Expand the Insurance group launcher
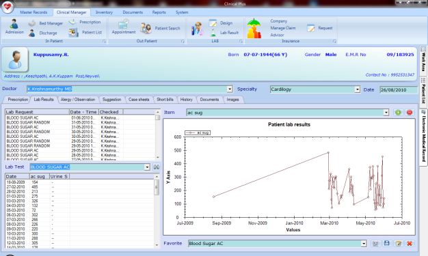 pos(334,42)
